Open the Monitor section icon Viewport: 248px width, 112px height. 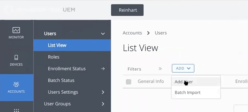pyautogui.click(x=16, y=30)
